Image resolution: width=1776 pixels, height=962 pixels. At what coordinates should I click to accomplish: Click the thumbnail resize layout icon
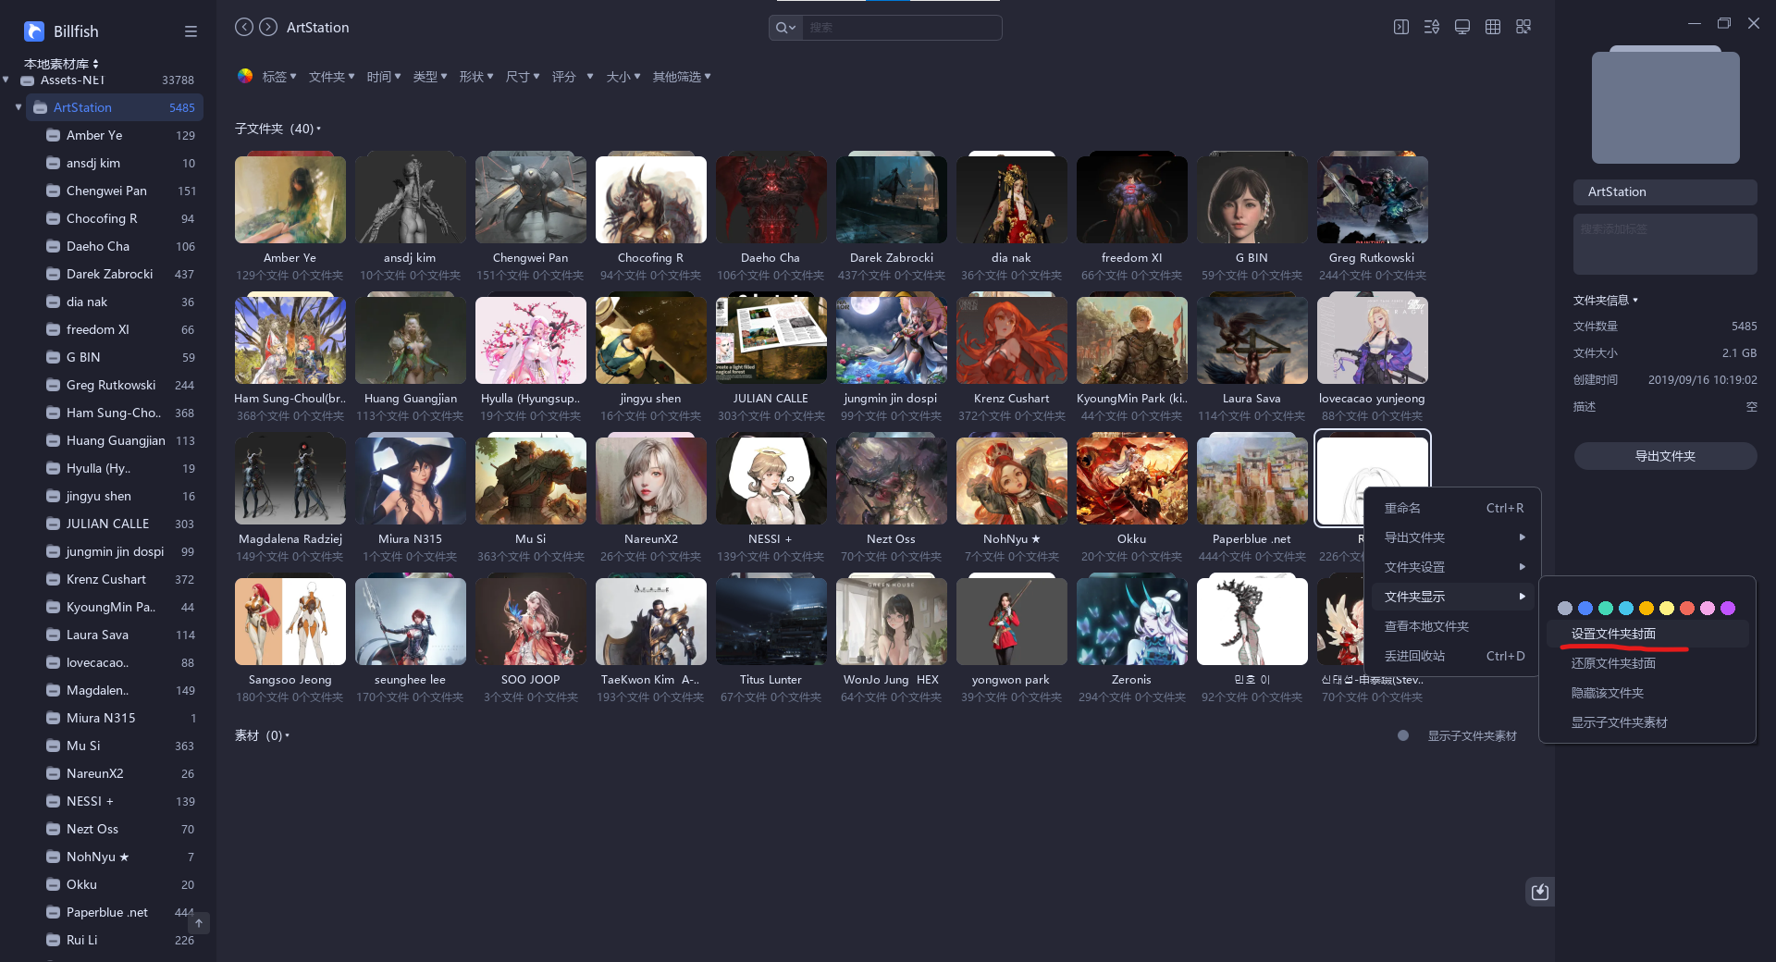[x=1523, y=27]
